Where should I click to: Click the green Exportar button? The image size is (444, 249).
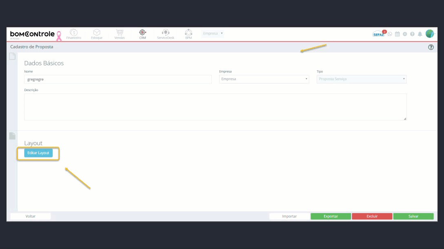(331, 216)
